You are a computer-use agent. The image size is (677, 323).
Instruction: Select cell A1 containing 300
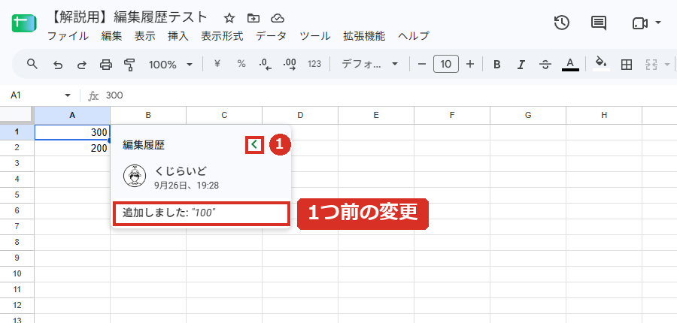point(72,132)
